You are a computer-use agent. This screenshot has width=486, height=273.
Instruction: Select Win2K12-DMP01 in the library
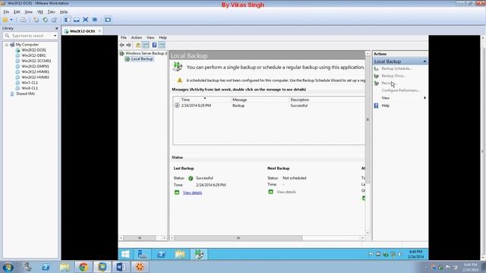tap(35, 66)
